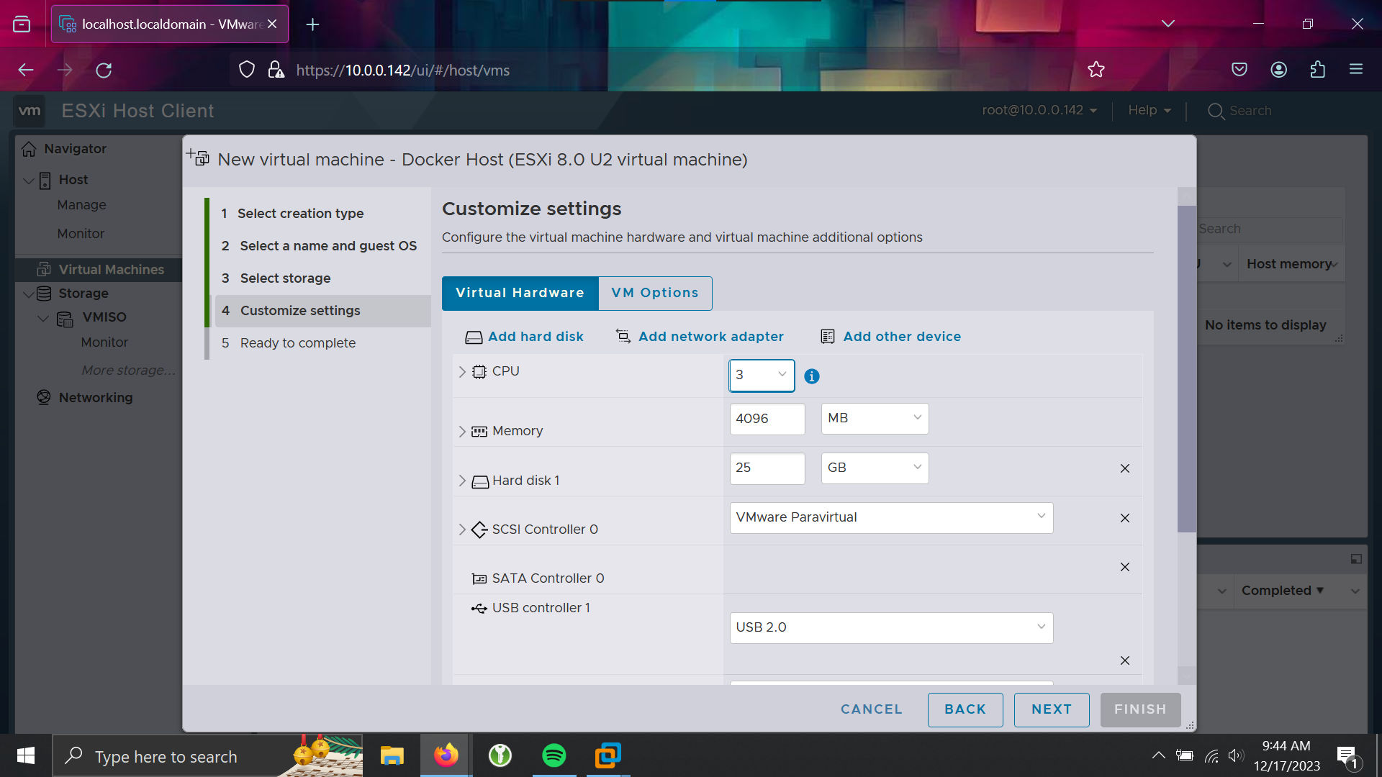Click the Add network adapter icon

pos(623,336)
